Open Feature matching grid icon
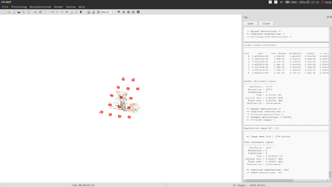332x187 pixels. pos(41,12)
